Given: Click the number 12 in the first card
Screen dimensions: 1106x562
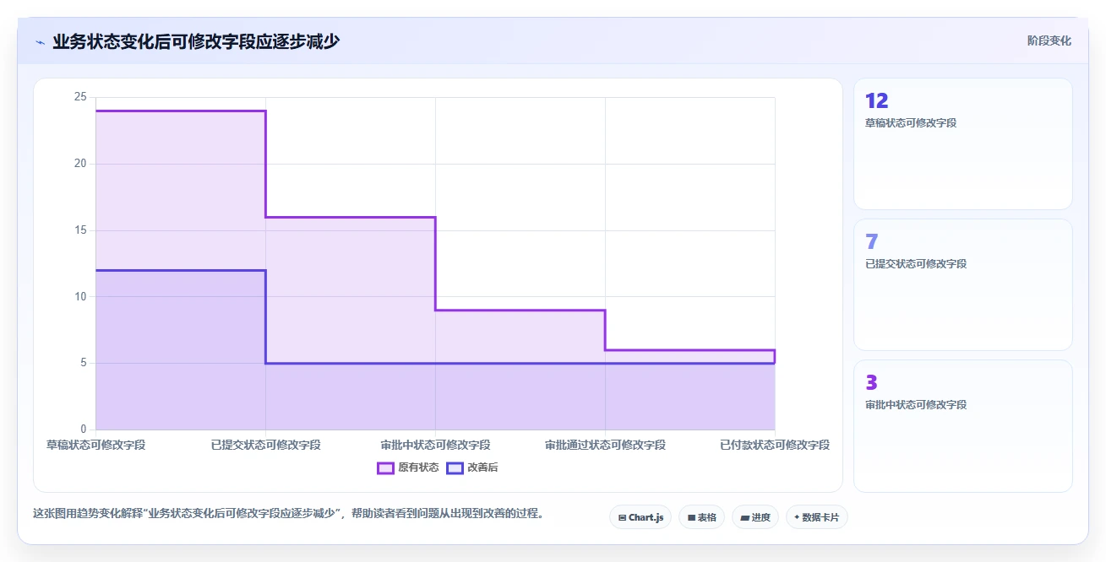Looking at the screenshot, I should tap(877, 101).
